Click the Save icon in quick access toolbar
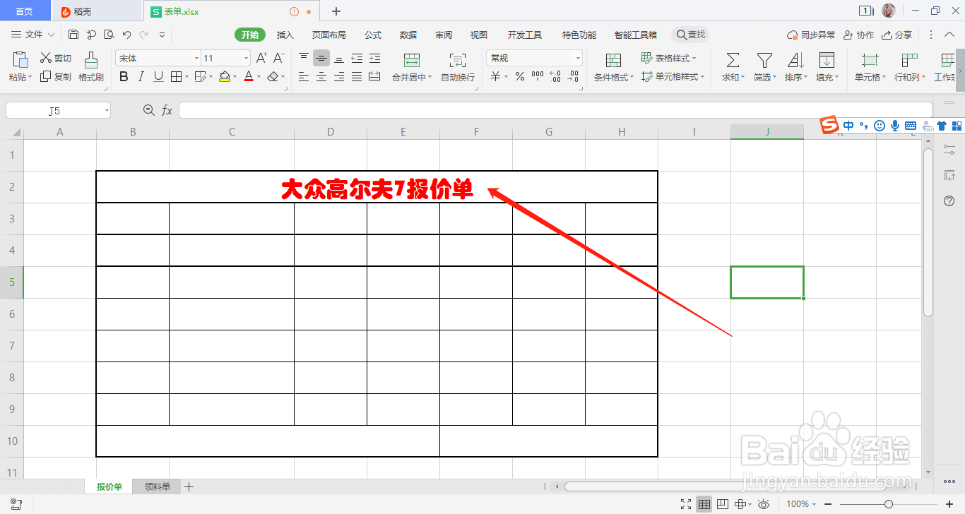 tap(73, 35)
